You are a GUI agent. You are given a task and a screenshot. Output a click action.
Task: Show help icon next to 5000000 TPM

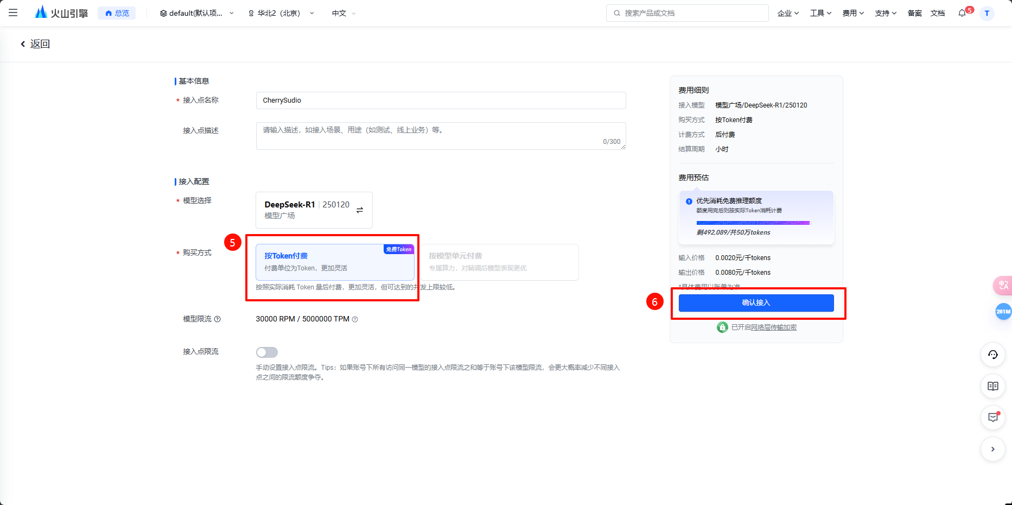click(355, 319)
